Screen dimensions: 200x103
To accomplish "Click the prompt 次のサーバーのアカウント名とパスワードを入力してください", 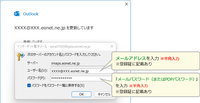I will (x=64, y=55).
